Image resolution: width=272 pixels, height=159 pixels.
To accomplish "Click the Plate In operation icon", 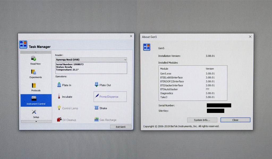I will (59, 85).
